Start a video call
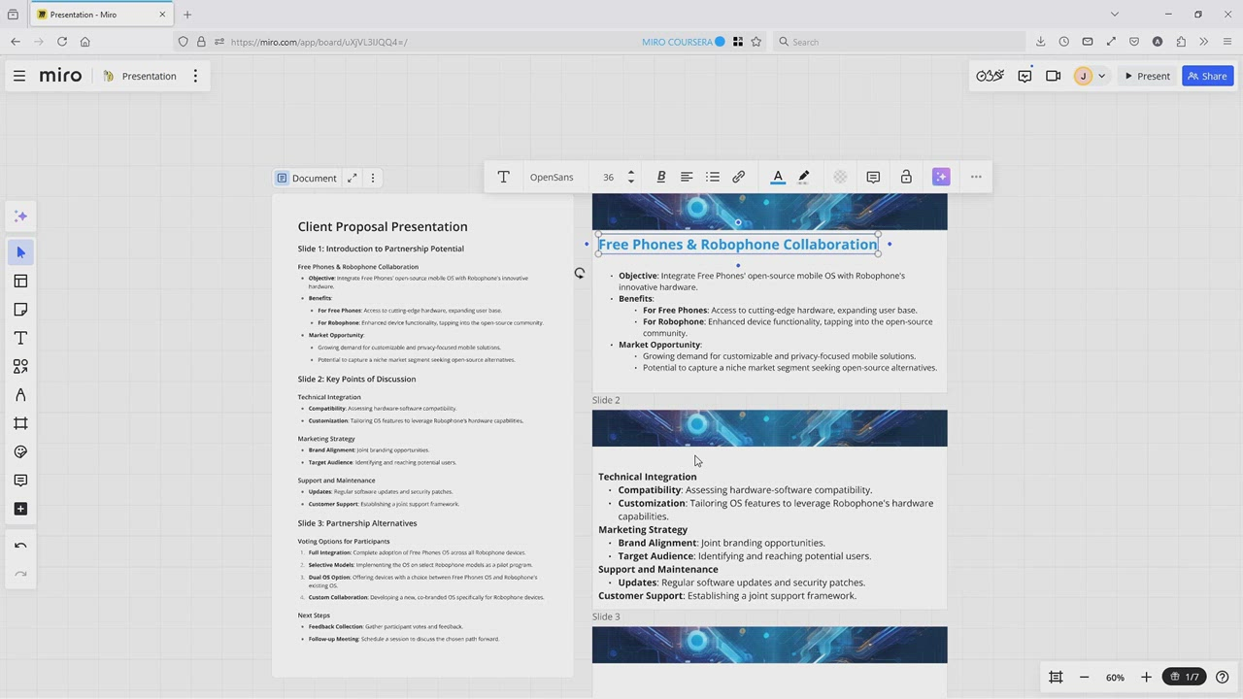Screen dimensions: 1243x699 point(1054,76)
